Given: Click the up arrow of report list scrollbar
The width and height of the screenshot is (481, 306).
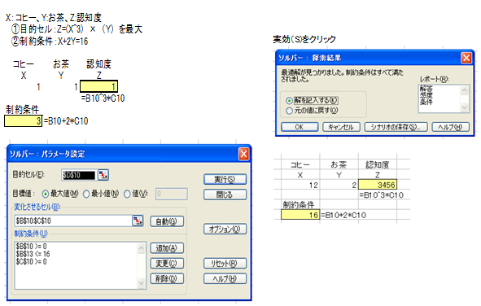Looking at the screenshot, I should pos(464,90).
